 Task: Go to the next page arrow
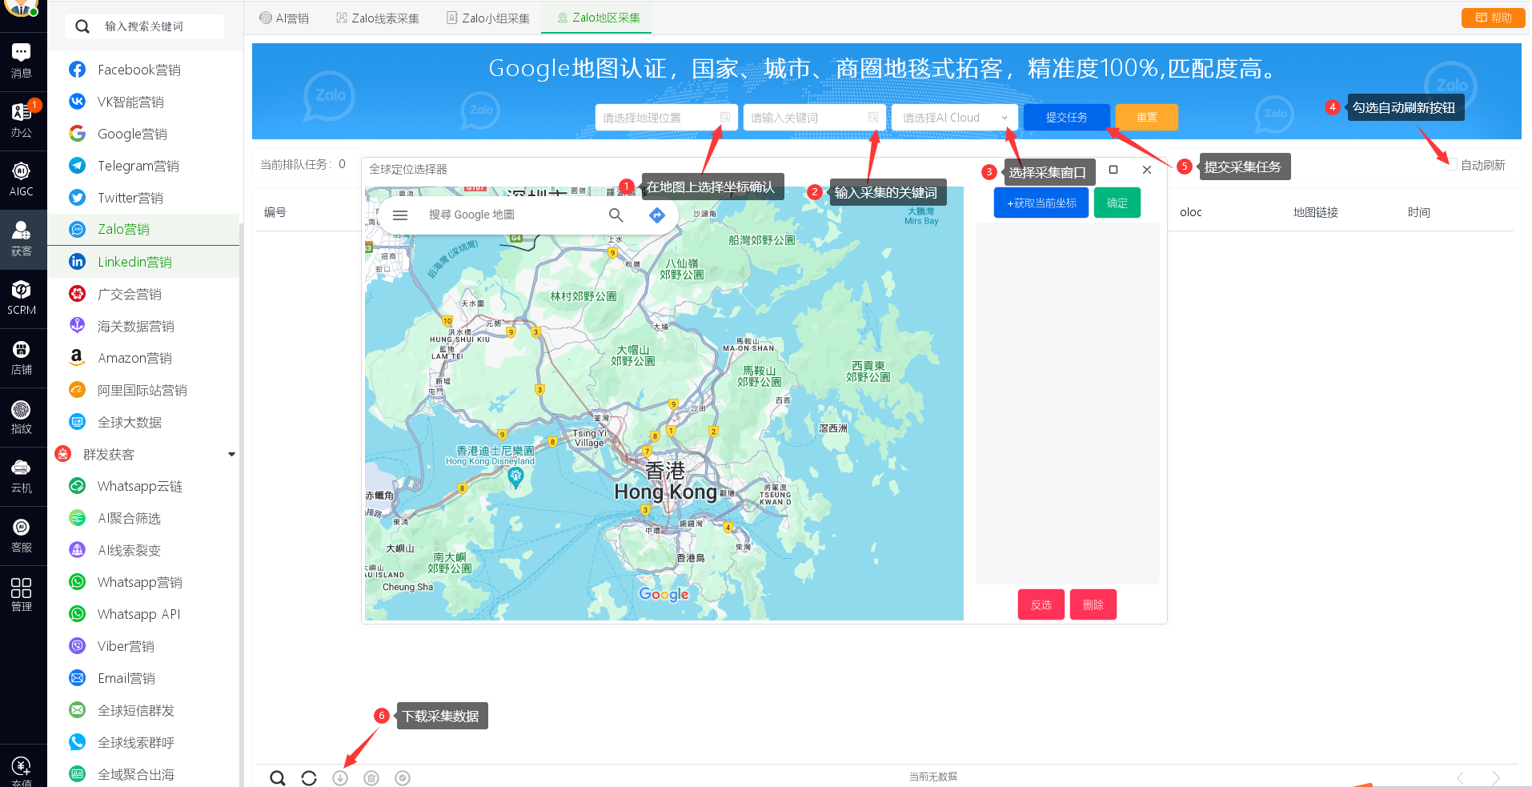[1496, 777]
